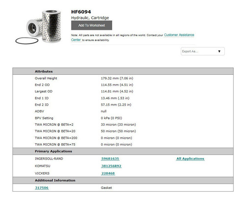
Task: Select the 50 micron value
Action: (118, 131)
